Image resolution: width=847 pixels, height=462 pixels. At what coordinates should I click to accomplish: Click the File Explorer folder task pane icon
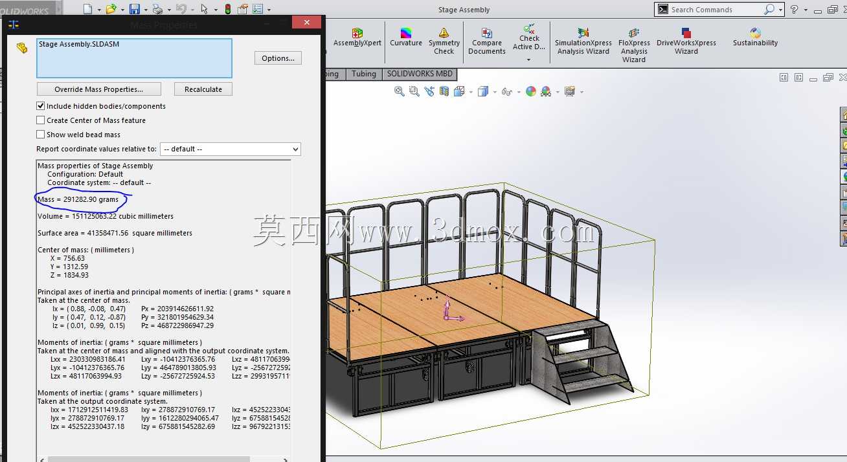[844, 146]
